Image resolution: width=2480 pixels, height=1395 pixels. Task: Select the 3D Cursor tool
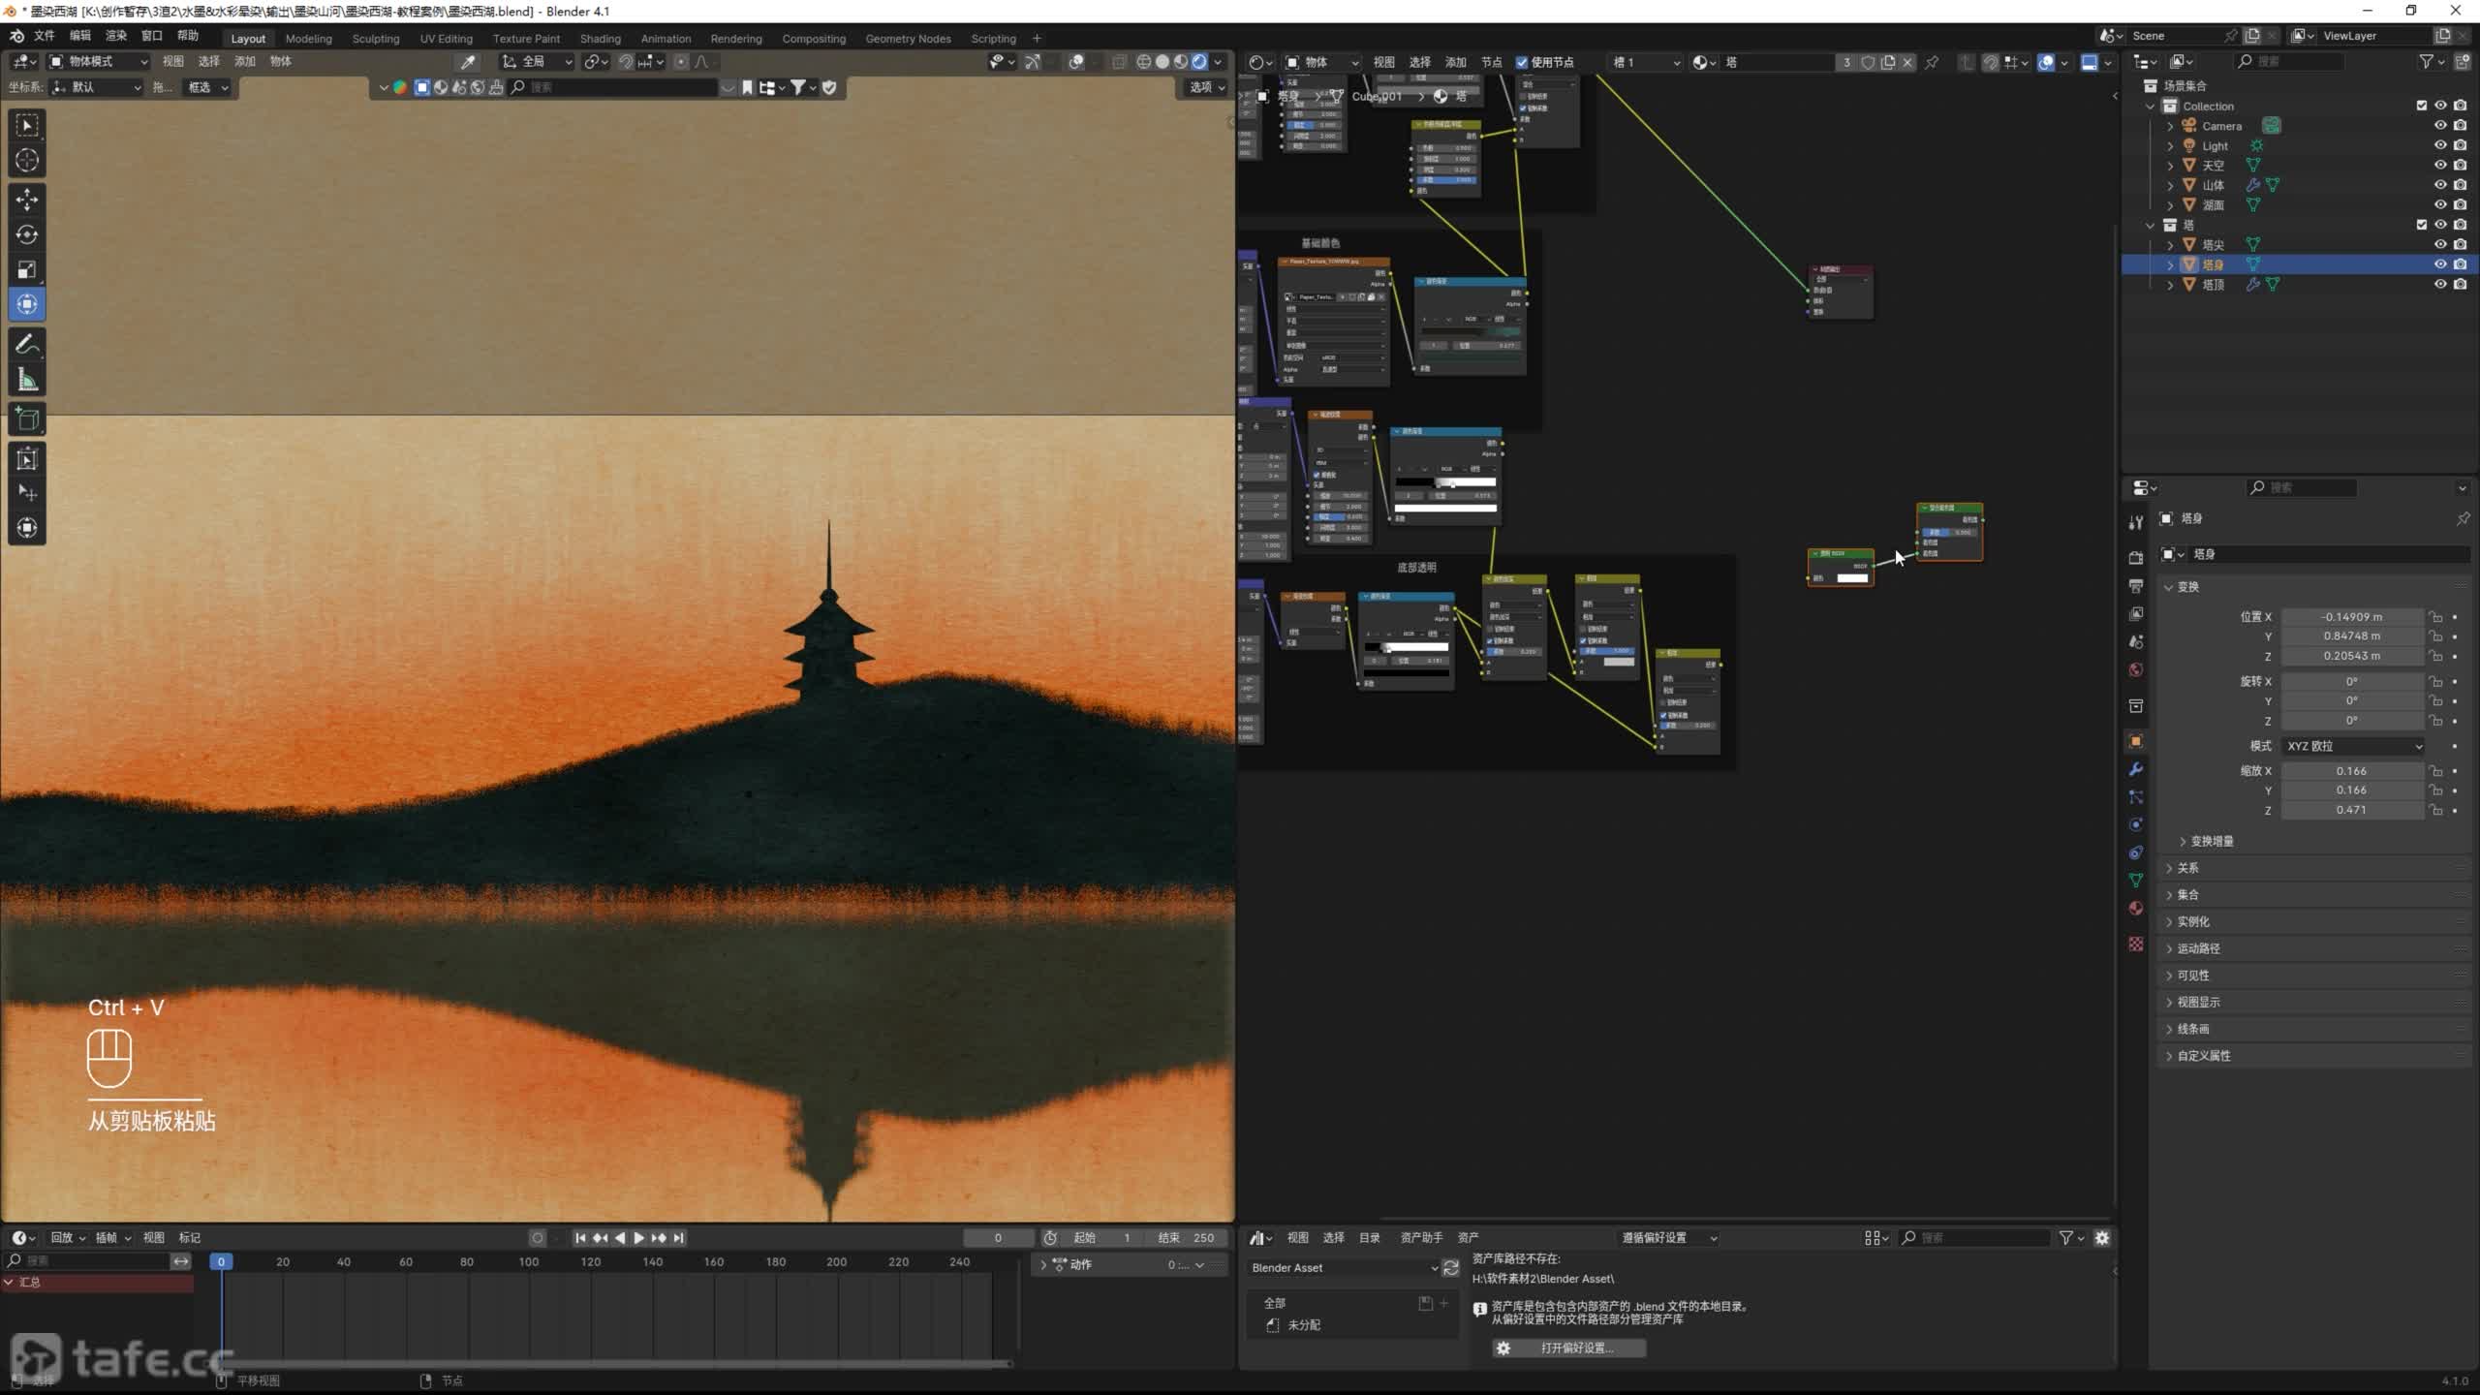pyautogui.click(x=27, y=161)
